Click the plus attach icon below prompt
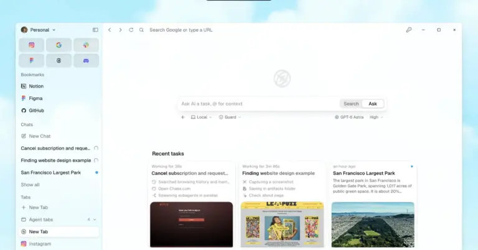Image resolution: width=478 pixels, height=250 pixels. pyautogui.click(x=182, y=117)
